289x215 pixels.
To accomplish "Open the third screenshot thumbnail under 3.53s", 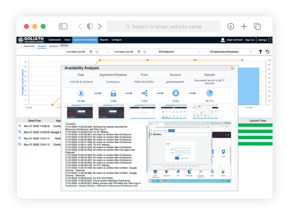I will [x=142, y=111].
